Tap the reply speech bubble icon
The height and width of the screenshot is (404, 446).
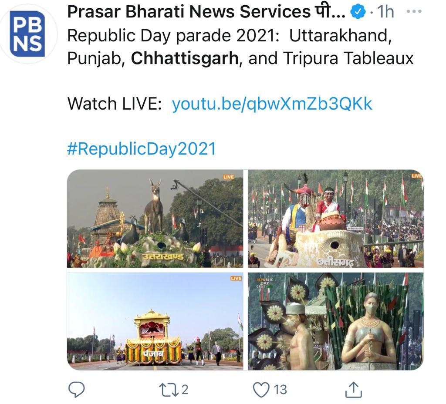tap(77, 390)
